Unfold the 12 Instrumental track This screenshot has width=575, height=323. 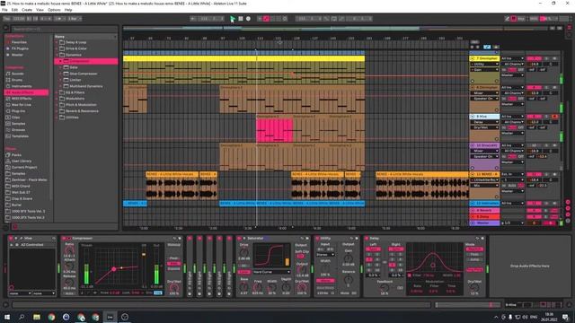tap(473, 204)
